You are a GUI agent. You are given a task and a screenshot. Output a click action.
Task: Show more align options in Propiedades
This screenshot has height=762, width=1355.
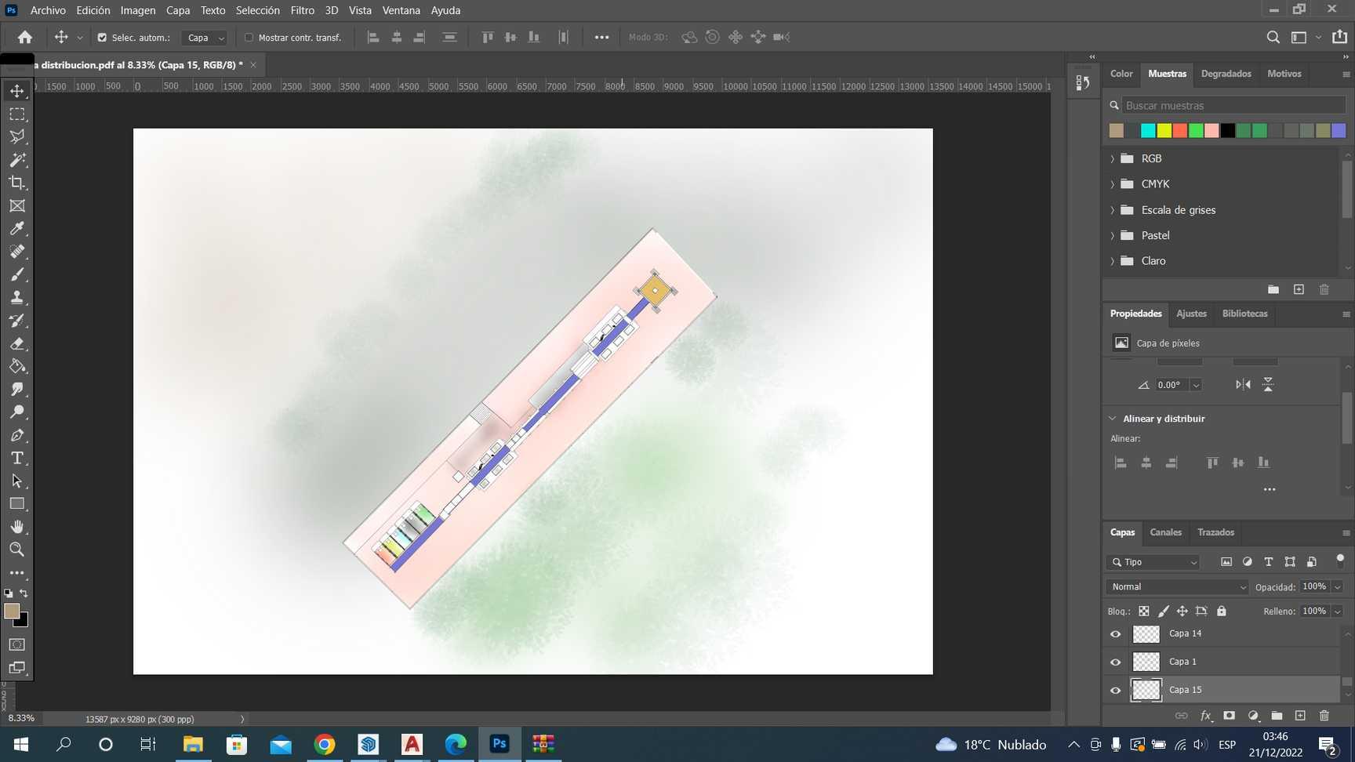(1270, 490)
